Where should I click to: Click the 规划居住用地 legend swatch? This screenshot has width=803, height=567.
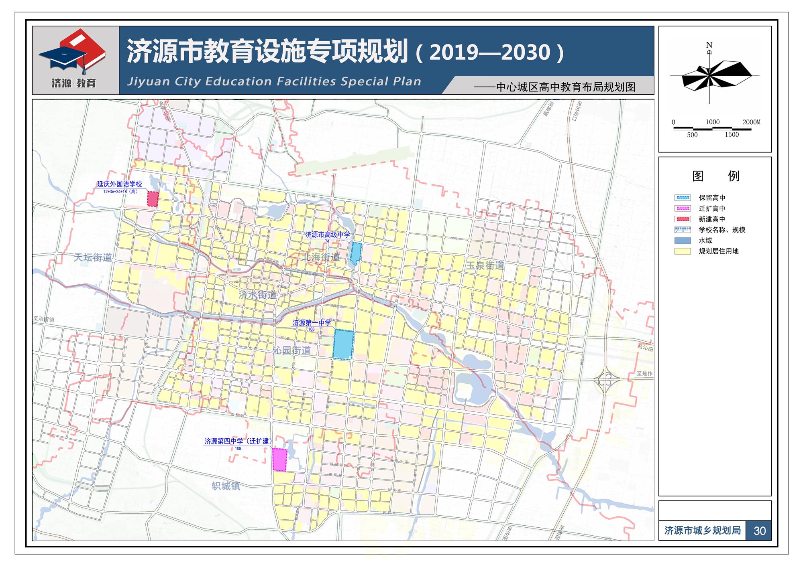point(683,251)
